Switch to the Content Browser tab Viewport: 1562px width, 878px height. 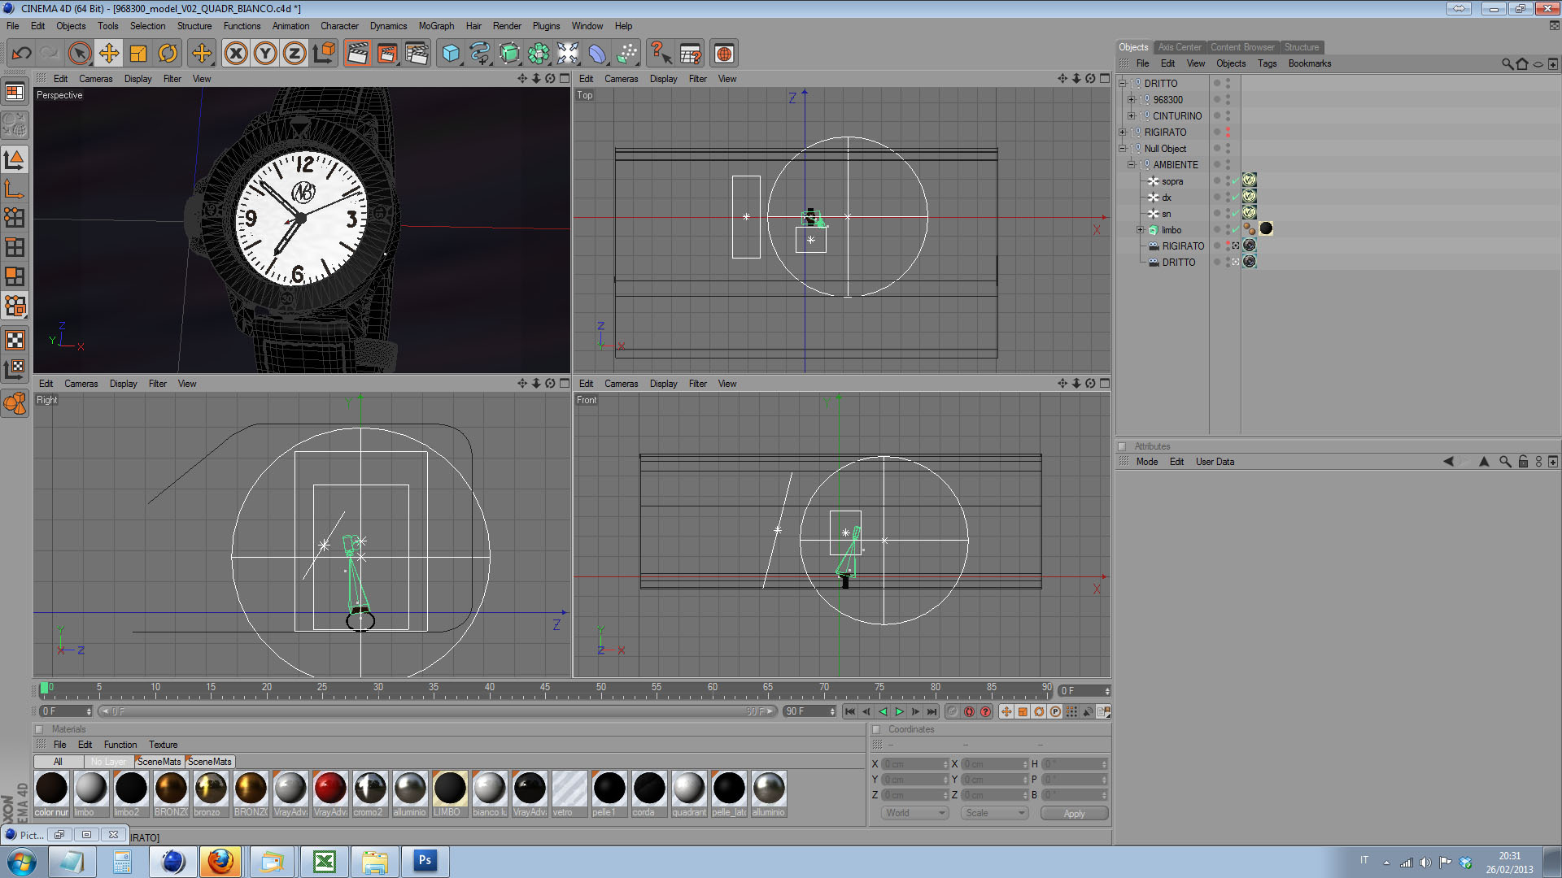[x=1242, y=47]
